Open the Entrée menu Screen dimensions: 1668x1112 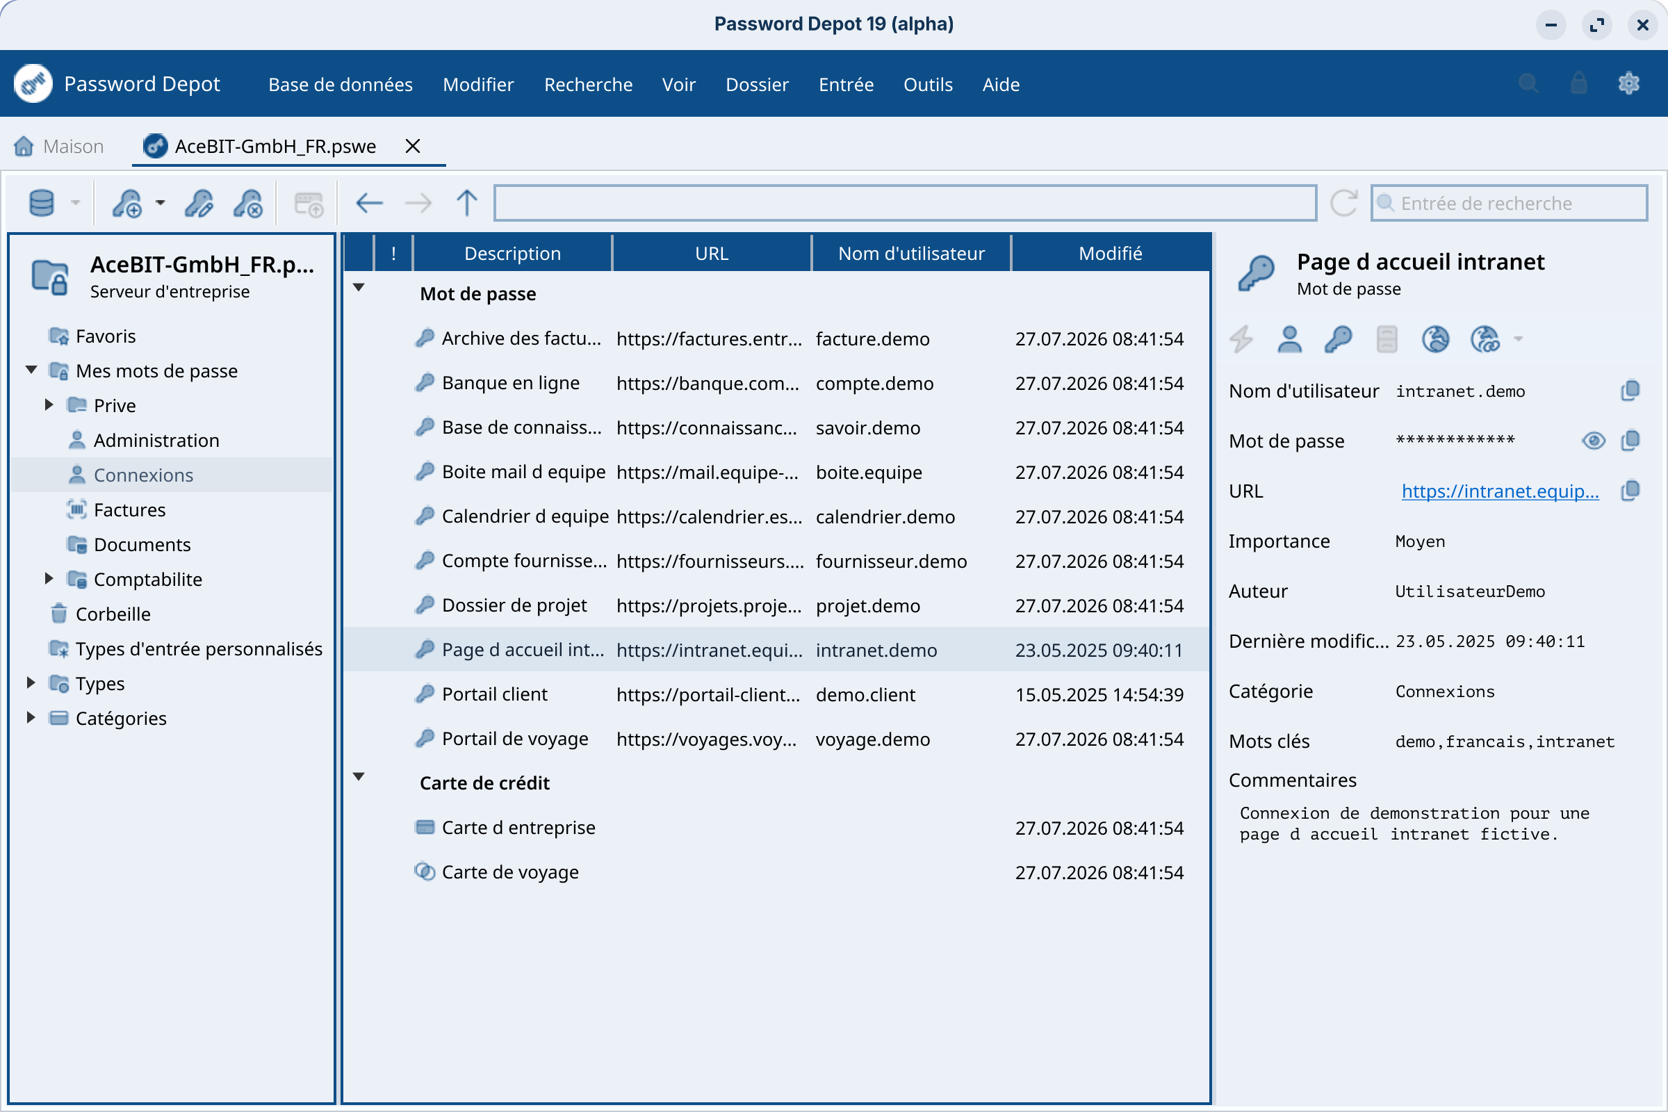coord(846,84)
